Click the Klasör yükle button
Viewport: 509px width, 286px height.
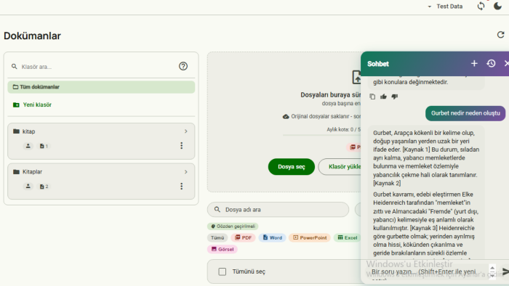340,167
